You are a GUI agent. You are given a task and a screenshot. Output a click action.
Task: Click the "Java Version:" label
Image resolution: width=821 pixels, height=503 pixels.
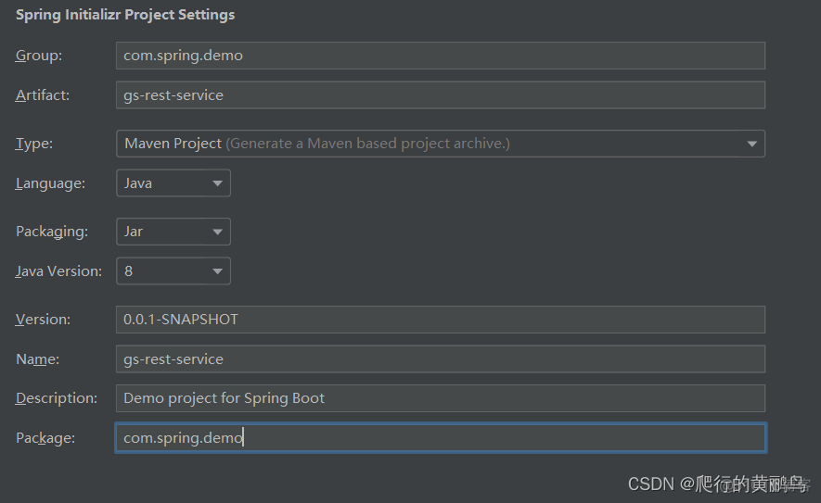(58, 271)
